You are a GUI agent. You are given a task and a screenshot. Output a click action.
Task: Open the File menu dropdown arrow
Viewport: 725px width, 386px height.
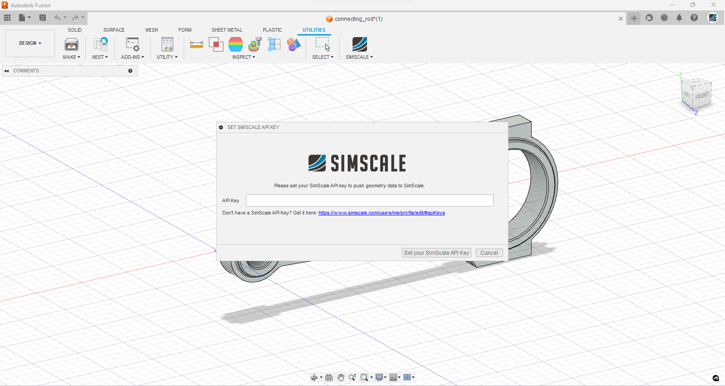coord(29,18)
